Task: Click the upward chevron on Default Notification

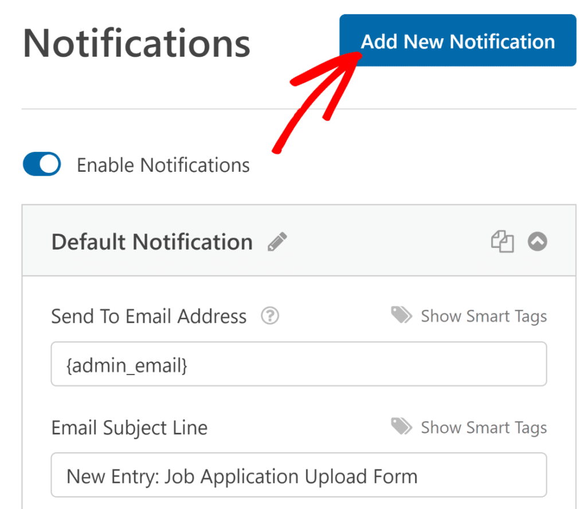Action: tap(537, 242)
